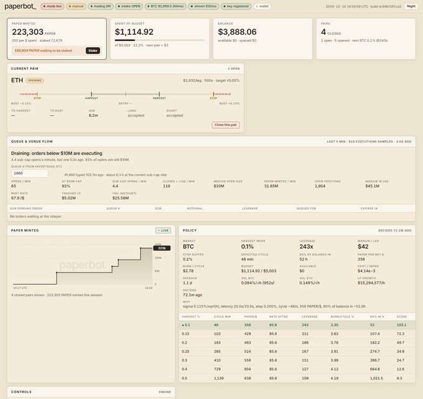
Task: Click the ETH OPENING status badge
Action: coord(35,80)
